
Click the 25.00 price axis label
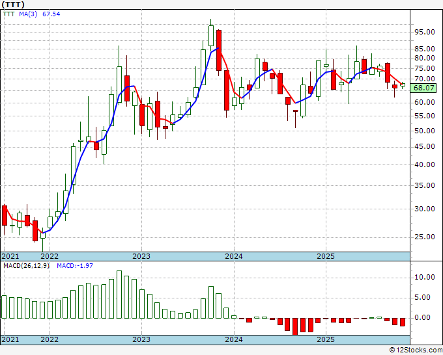point(423,237)
